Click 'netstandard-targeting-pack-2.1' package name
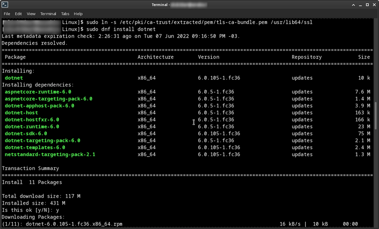Viewport: 379px width, 229px height. pos(50,155)
